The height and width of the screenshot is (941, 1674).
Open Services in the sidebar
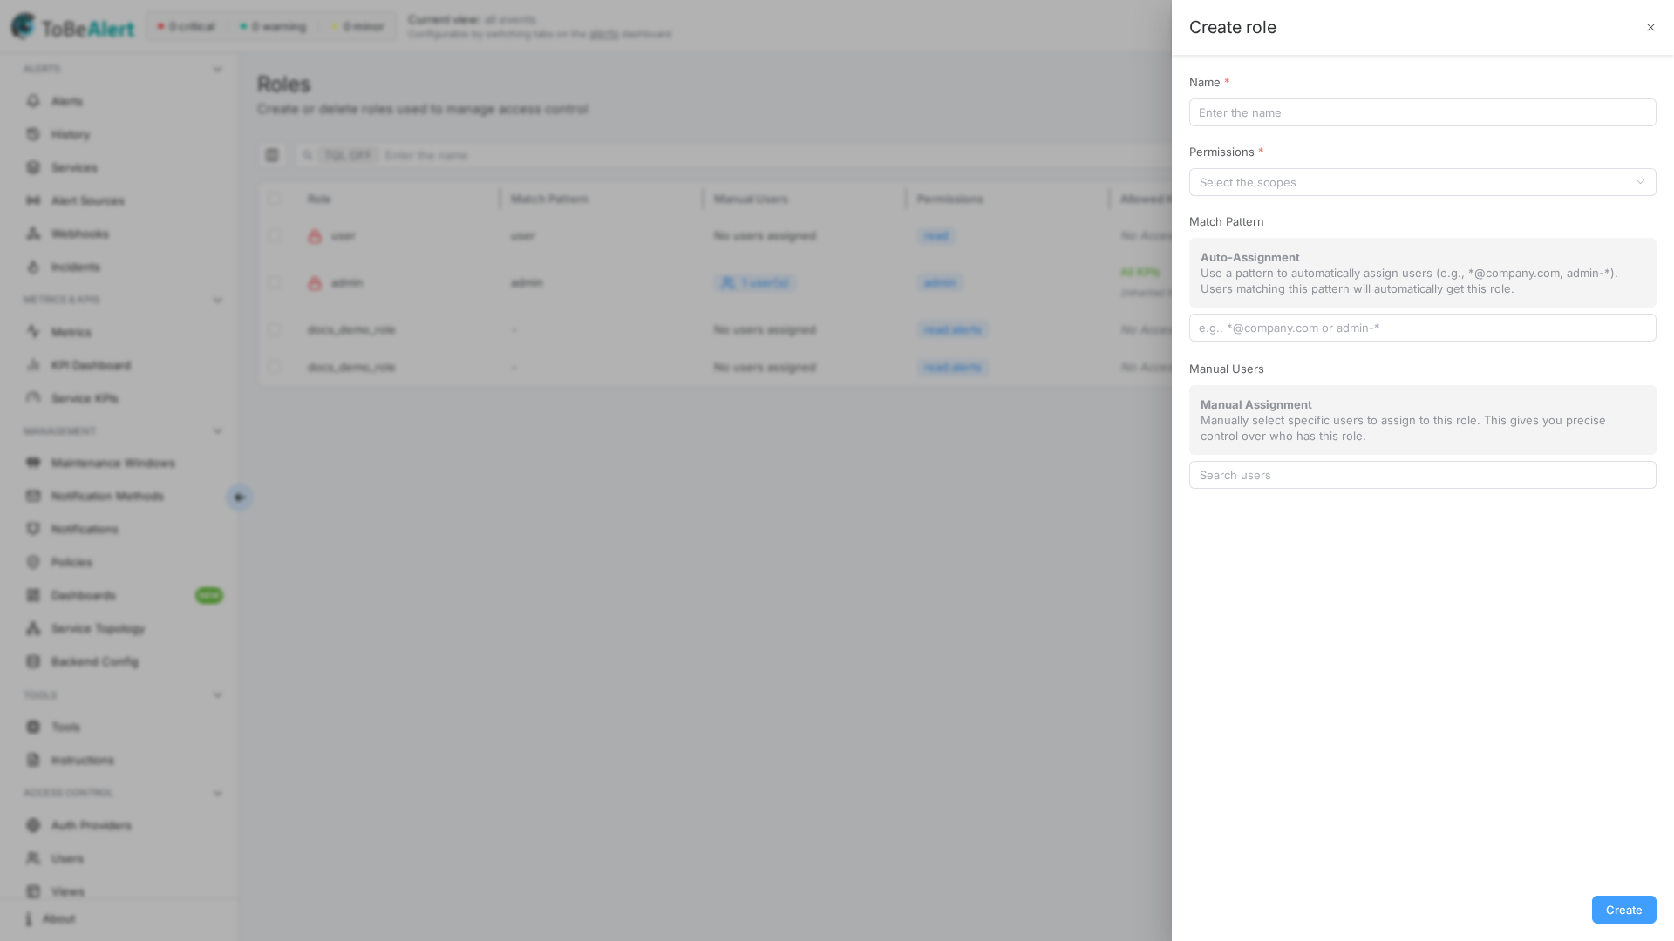(x=74, y=167)
